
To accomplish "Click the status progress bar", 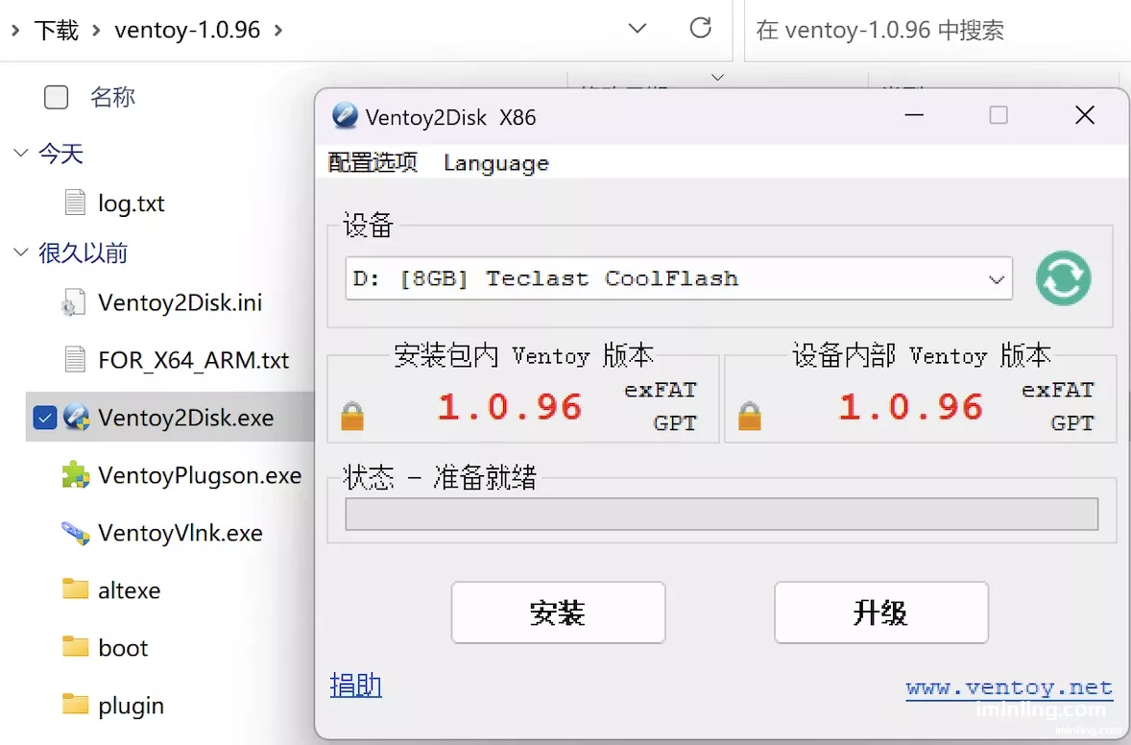I will 721,515.
